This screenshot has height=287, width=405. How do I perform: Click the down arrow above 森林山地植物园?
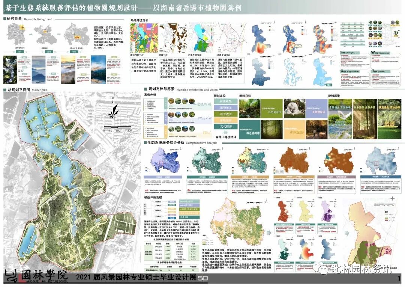tap(225, 132)
